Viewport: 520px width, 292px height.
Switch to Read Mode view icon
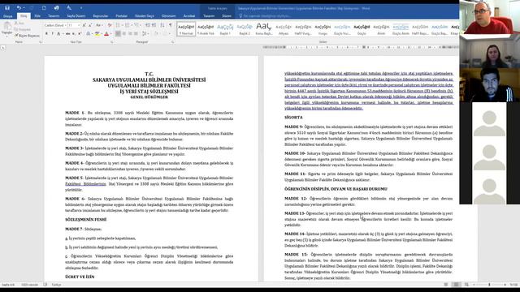coord(446,285)
